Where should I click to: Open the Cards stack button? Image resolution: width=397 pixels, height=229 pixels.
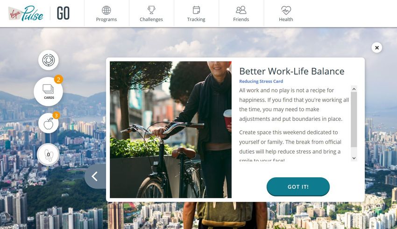[x=49, y=91]
